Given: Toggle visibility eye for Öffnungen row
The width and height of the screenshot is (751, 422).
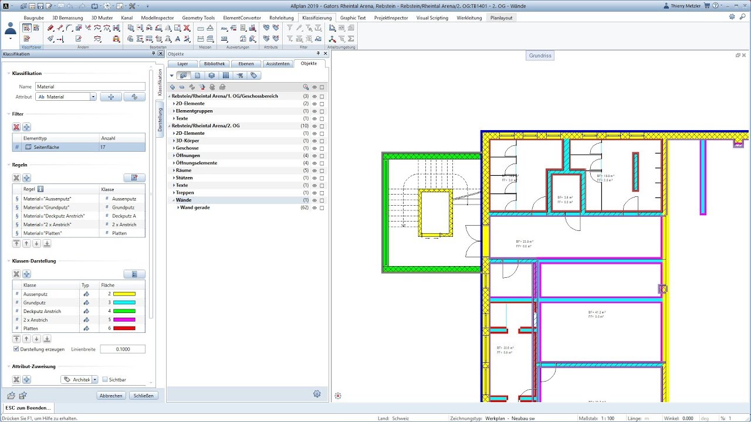Looking at the screenshot, I should [314, 155].
